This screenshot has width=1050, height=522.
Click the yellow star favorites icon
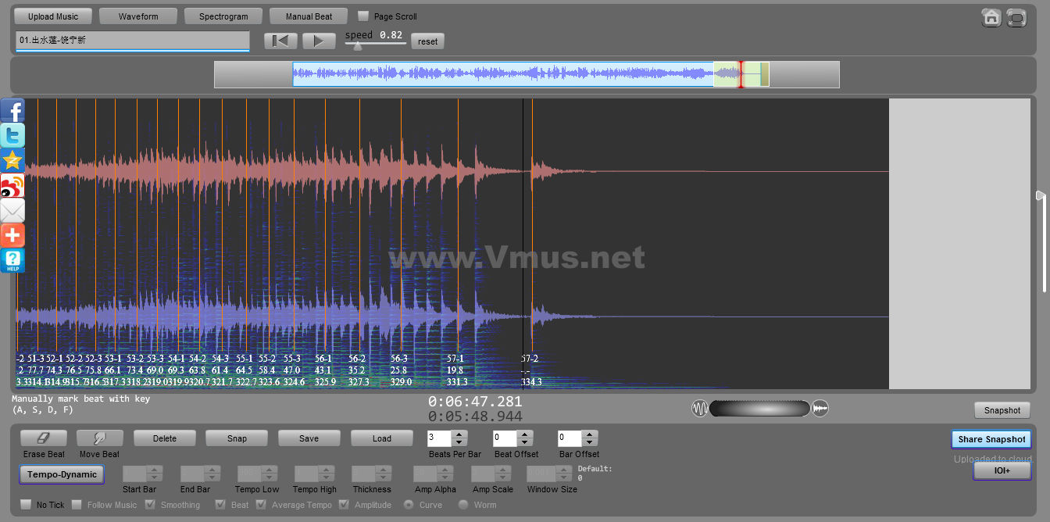tap(12, 160)
